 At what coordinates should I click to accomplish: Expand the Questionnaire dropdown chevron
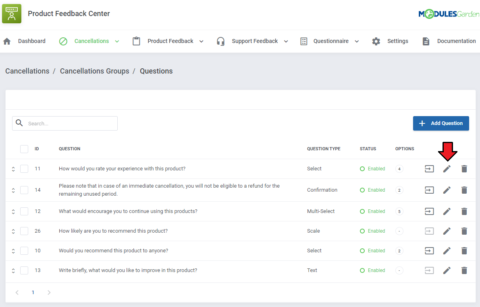coord(357,41)
